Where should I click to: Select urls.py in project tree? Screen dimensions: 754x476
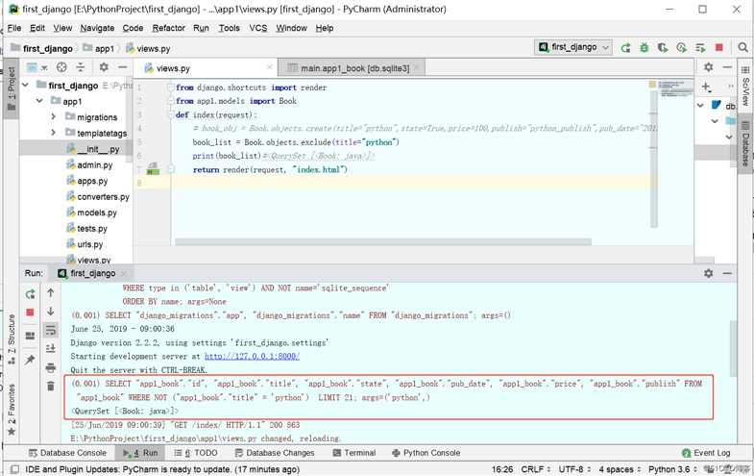90,244
